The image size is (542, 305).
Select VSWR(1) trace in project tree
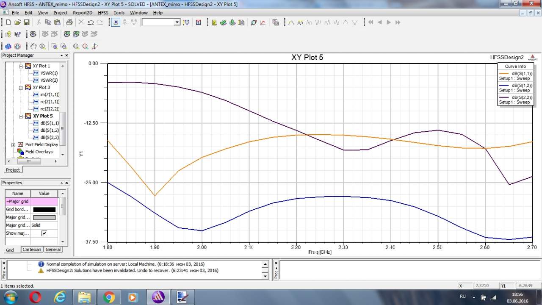(49, 73)
